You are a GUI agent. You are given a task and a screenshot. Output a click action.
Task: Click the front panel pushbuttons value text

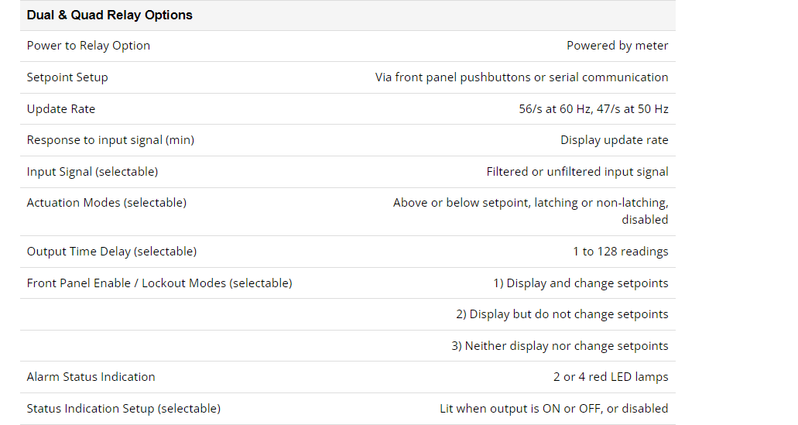(x=522, y=77)
